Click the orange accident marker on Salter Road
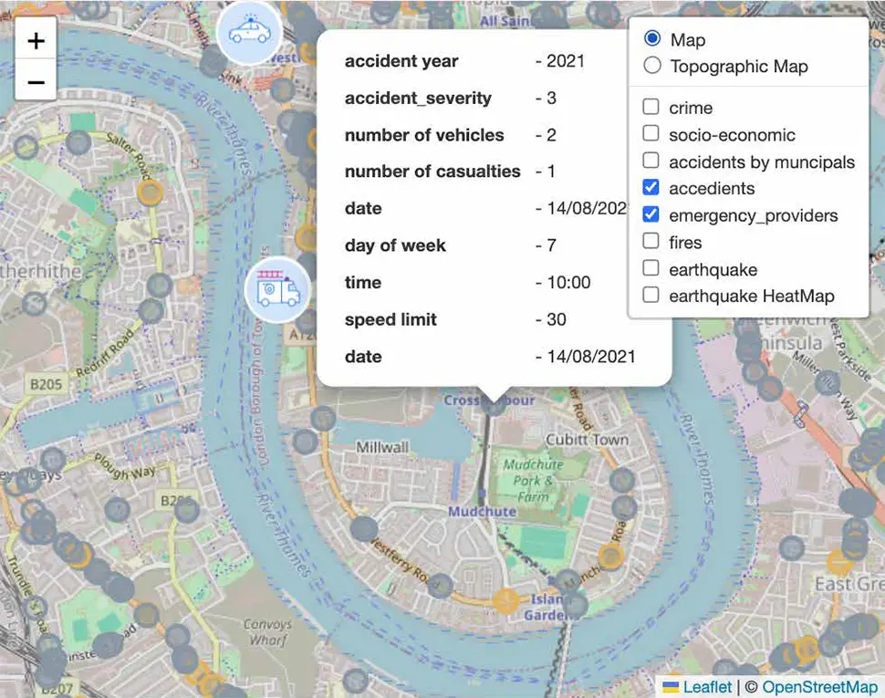 (151, 193)
